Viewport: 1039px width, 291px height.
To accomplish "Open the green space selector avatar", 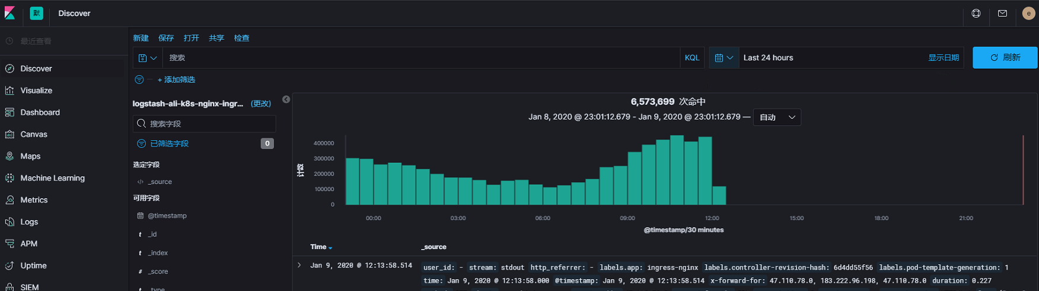I will click(36, 13).
